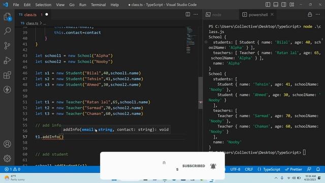Click the terminal prompt input
The width and height of the screenshot is (325, 183).
click(x=304, y=152)
